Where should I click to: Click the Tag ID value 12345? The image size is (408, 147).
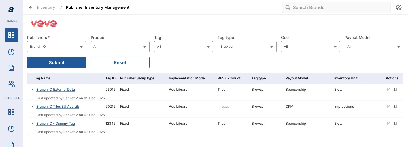click(x=110, y=124)
